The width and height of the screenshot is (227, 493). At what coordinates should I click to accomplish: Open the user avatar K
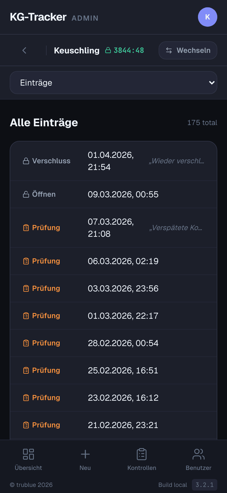pos(208,17)
